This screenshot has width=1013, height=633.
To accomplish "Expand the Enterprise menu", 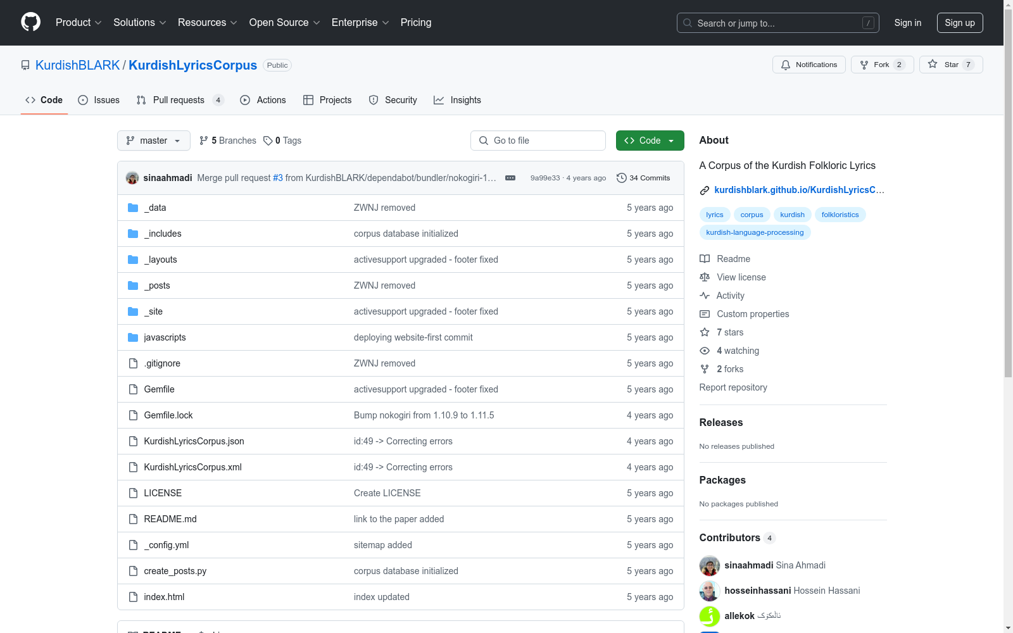I will pos(360,23).
